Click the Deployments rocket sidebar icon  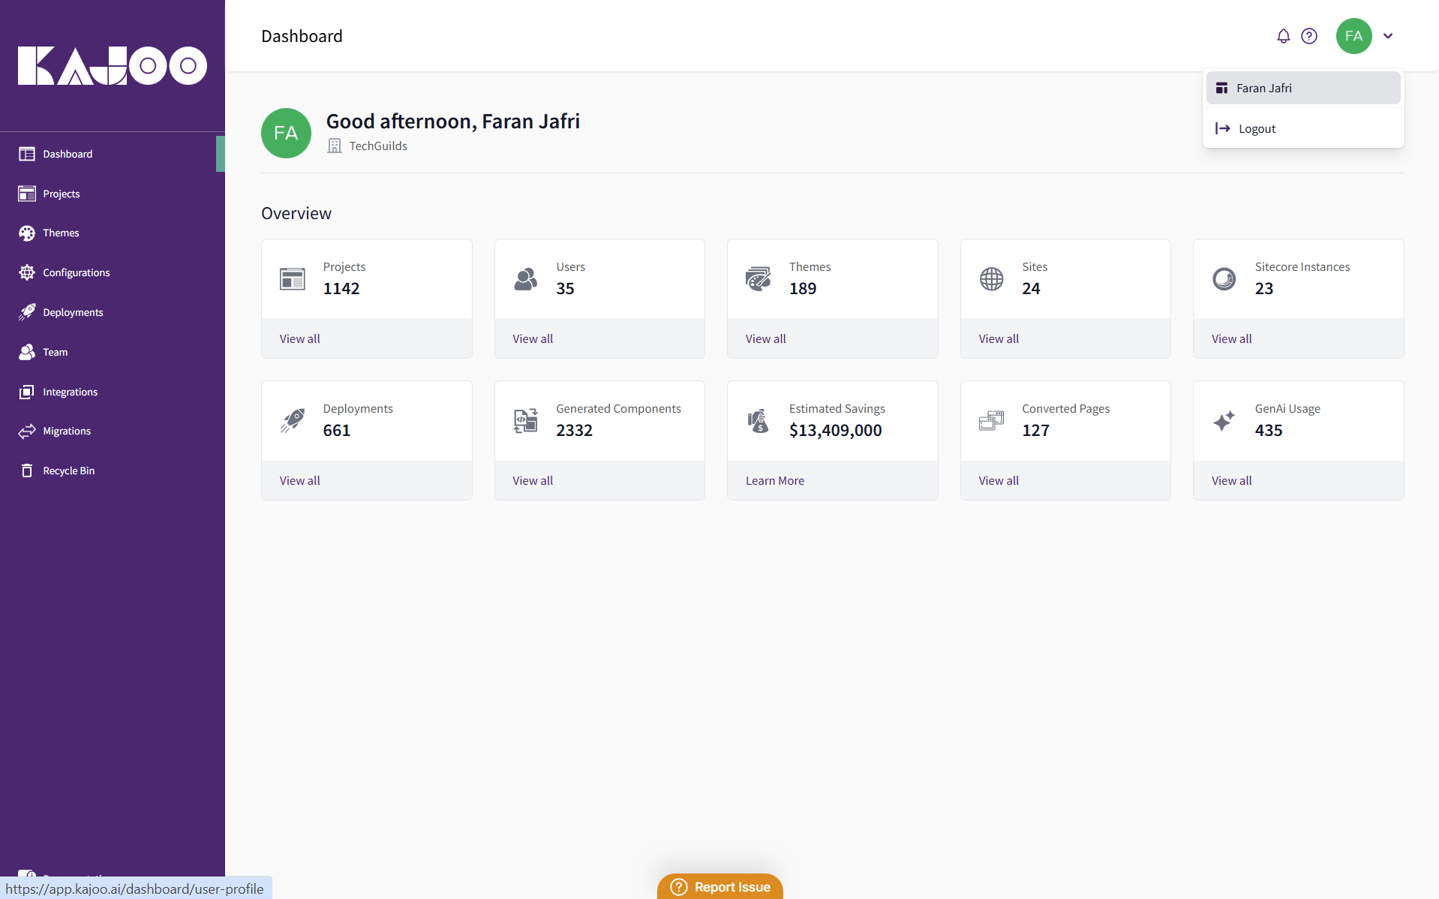click(x=27, y=312)
